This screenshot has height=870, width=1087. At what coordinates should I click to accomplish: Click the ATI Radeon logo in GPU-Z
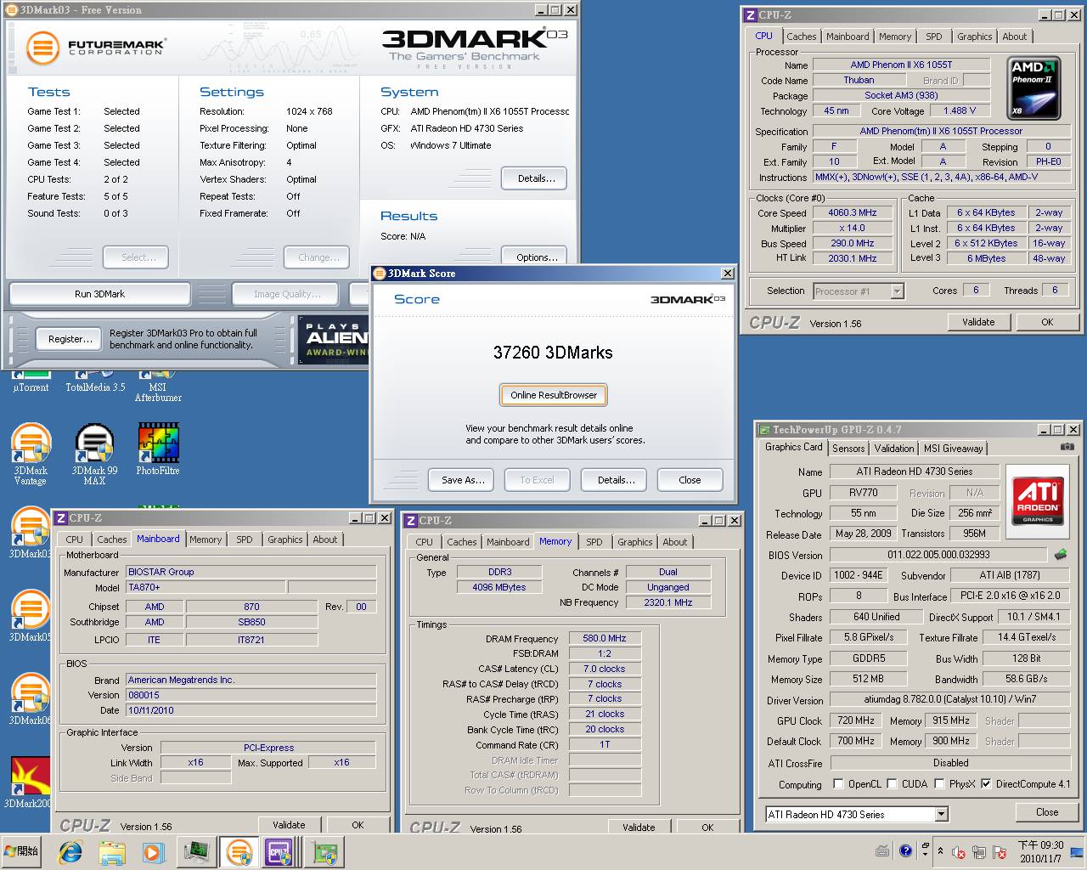pos(1038,501)
